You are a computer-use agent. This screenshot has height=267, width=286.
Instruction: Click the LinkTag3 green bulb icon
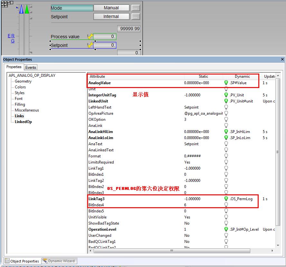click(x=226, y=199)
